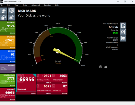Run the 3D Mark test
135x105 pixels.
pyautogui.click(x=13, y=71)
